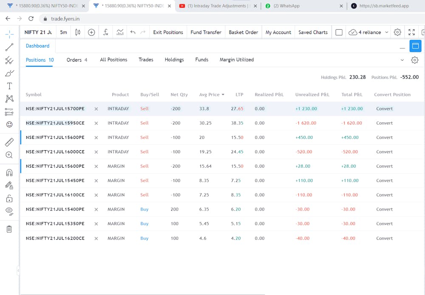Select the Text annotation tool
The width and height of the screenshot is (425, 295).
[9, 86]
